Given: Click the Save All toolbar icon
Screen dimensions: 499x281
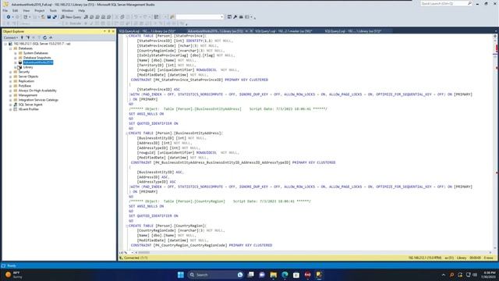Looking at the screenshot, I should [x=55, y=17].
